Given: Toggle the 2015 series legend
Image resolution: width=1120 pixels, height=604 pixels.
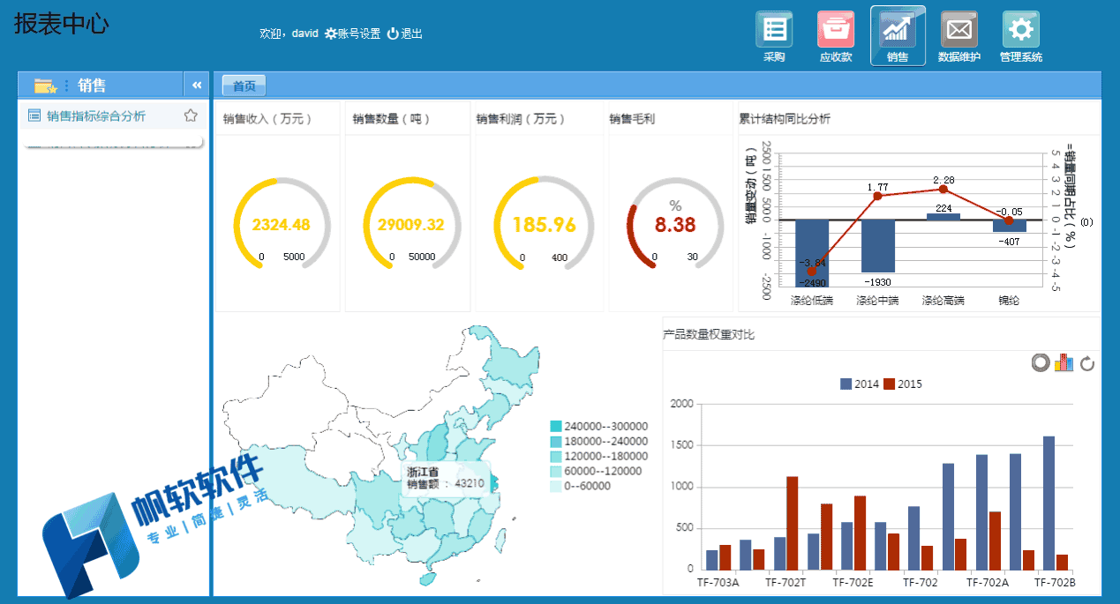Looking at the screenshot, I should pos(903,384).
